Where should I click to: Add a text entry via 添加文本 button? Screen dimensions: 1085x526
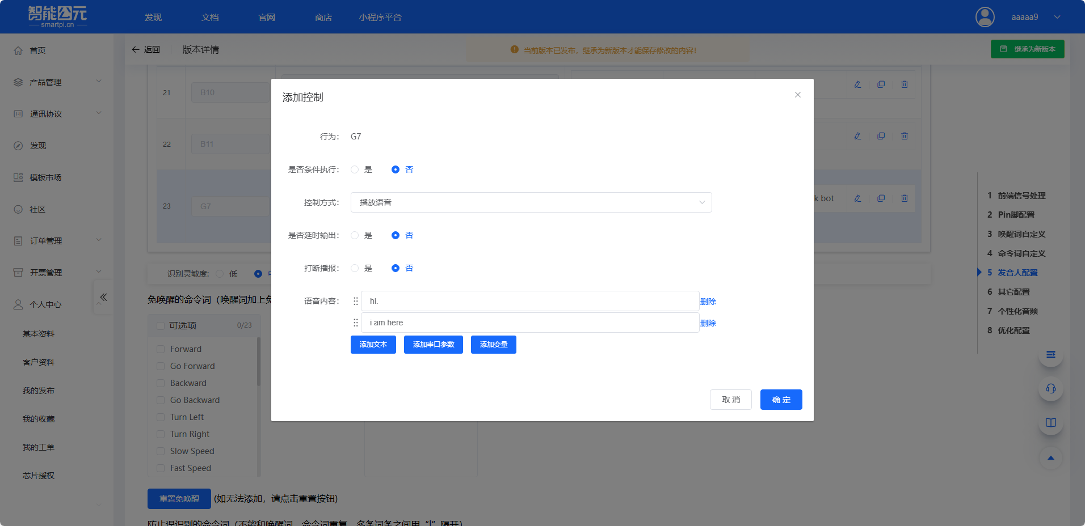[373, 344]
